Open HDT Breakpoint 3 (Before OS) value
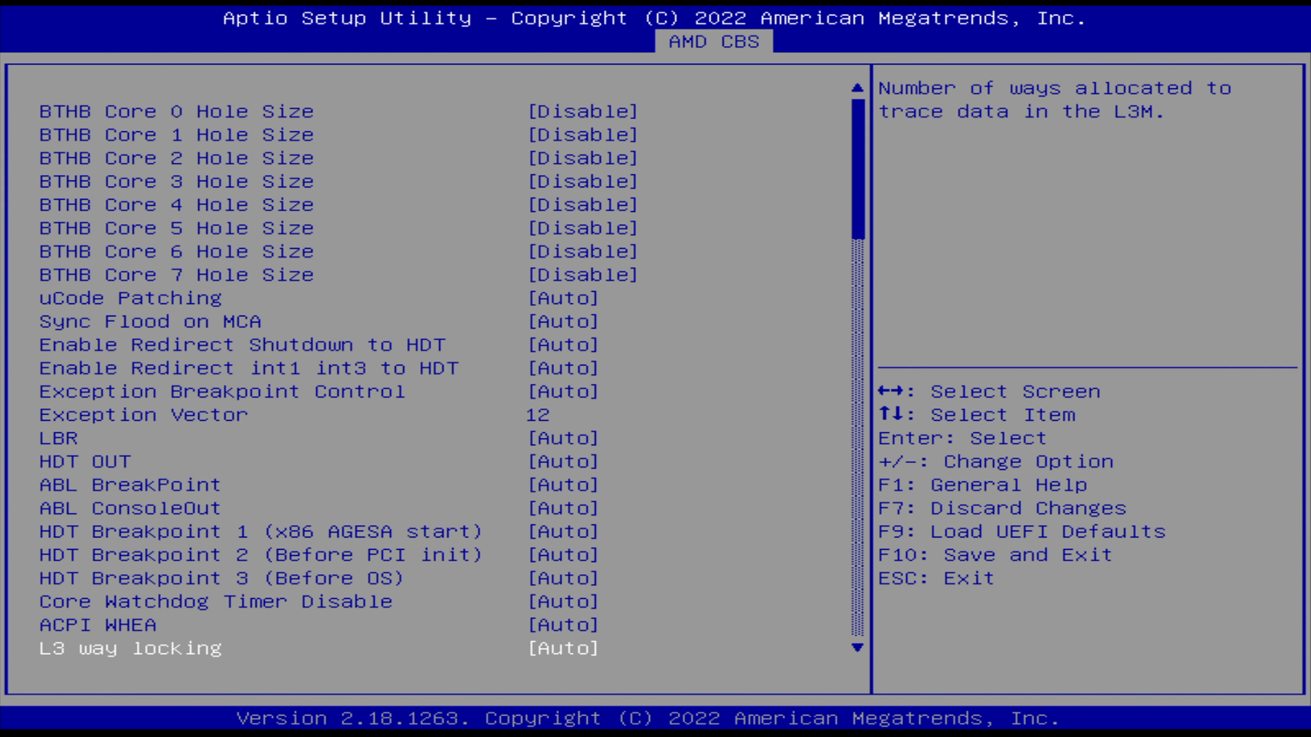The height and width of the screenshot is (737, 1311). pyautogui.click(x=563, y=578)
